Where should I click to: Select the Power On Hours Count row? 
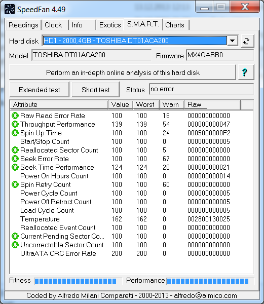[x=131, y=176]
